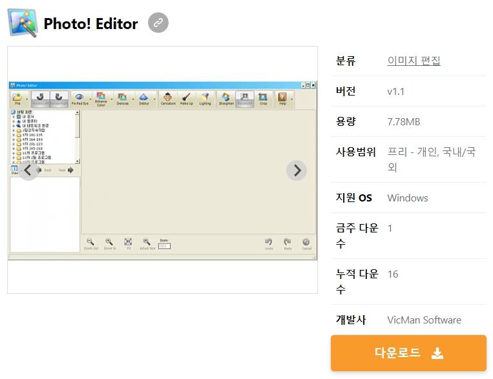Viewport: 493px width, 379px height.
Task: Expand the 내 네트워크 환경 tree node
Action: tap(14, 126)
